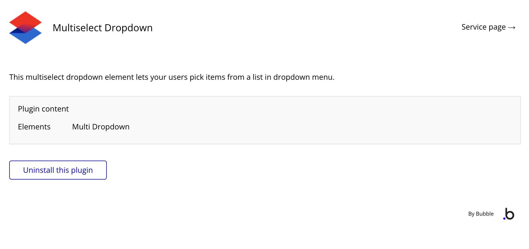The width and height of the screenshot is (529, 249).
Task: Click "dropdown menu" at the description's end
Action: pos(304,77)
